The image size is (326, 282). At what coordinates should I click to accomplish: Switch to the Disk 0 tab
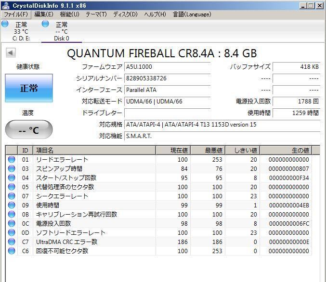[x=62, y=31]
